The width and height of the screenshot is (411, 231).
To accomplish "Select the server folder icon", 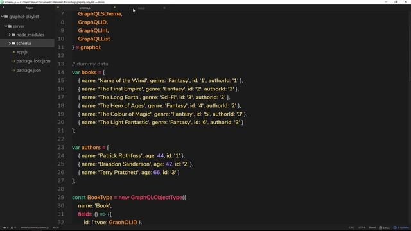I will [10, 26].
